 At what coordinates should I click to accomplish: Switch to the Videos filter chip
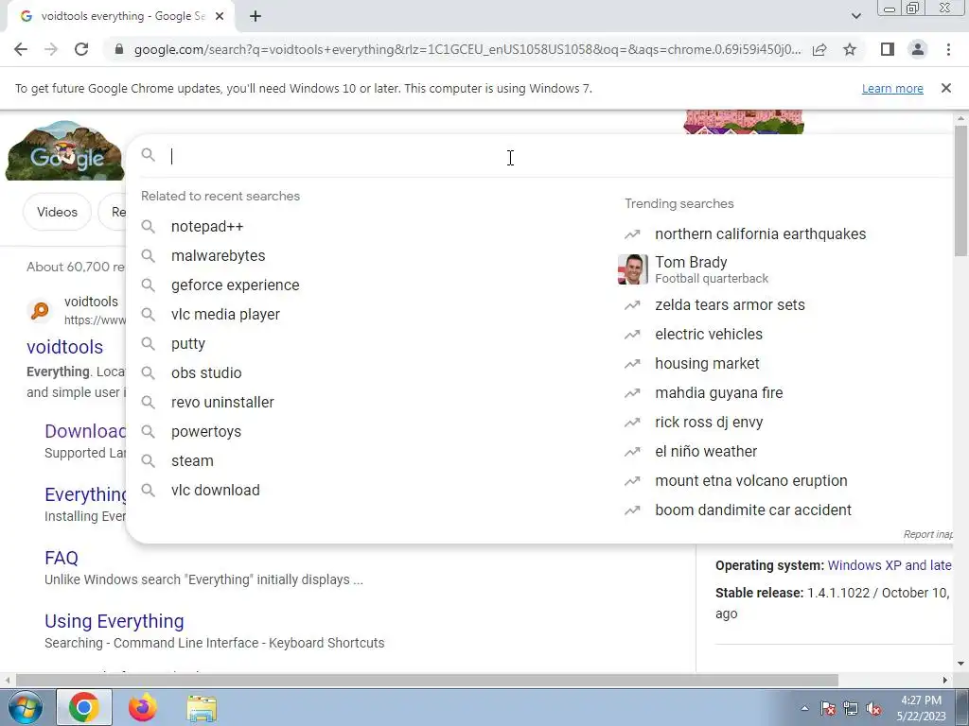coord(57,212)
